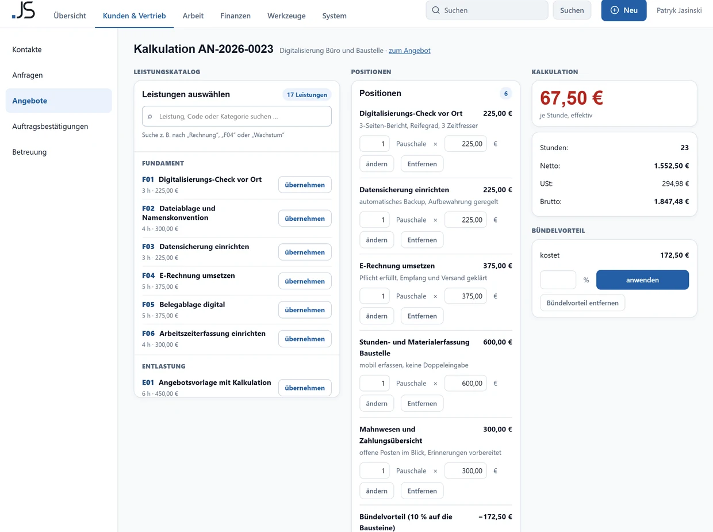Edit quantity of E-Rechnung umsetzen position
Screen dimensions: 713x532
click(x=374, y=296)
